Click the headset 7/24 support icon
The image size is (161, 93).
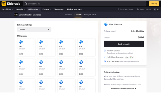105,61
